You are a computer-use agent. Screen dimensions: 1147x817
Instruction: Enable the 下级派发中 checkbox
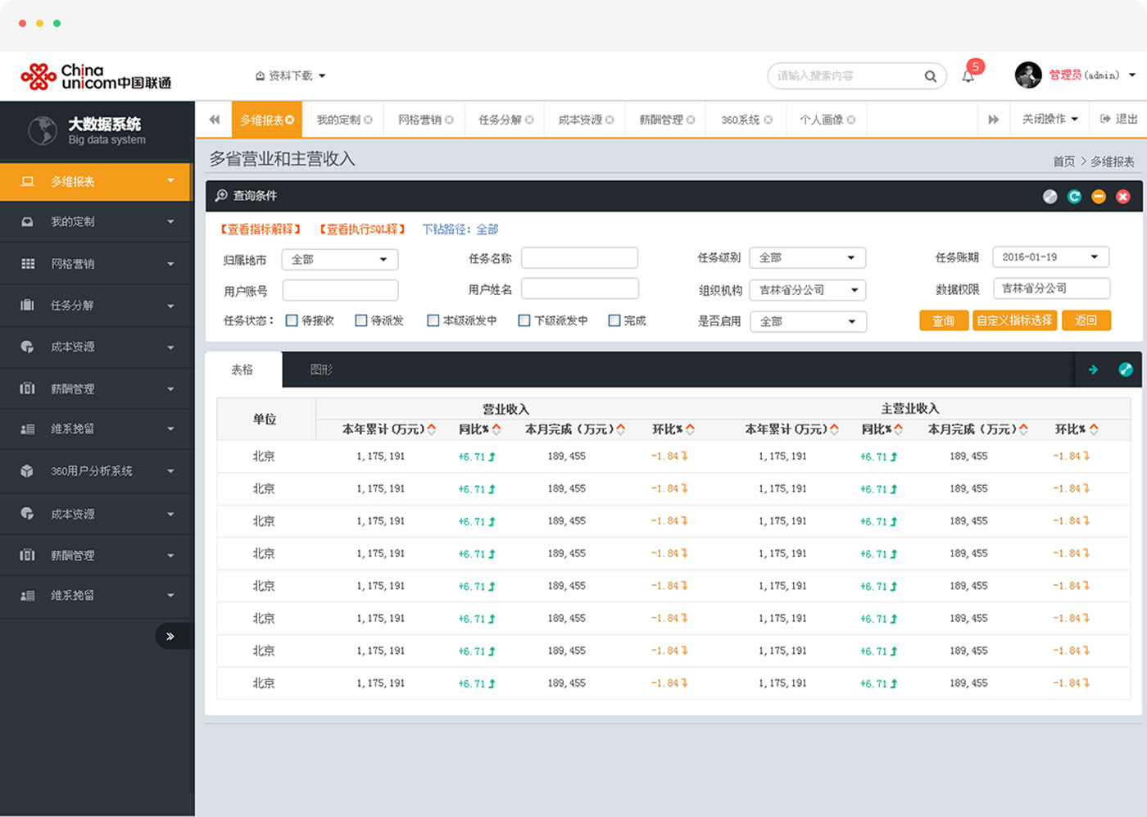(x=524, y=320)
